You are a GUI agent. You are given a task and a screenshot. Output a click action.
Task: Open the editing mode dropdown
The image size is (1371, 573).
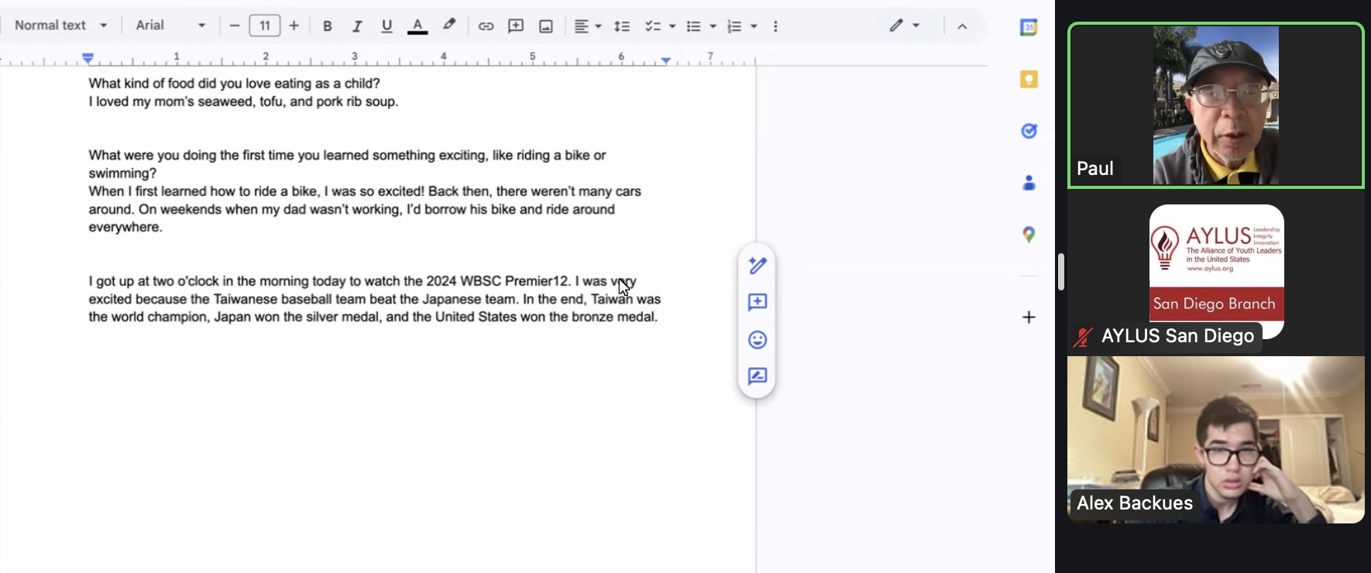pyautogui.click(x=904, y=26)
